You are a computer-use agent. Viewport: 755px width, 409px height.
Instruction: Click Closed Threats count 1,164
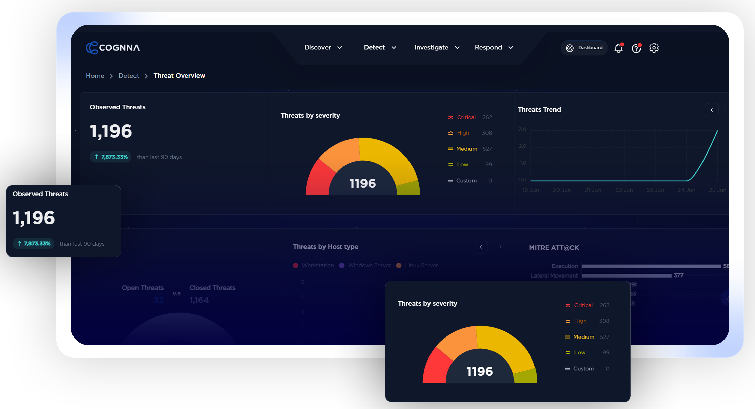199,300
